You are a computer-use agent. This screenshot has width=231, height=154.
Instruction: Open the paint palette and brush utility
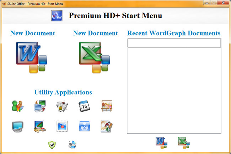39,126
